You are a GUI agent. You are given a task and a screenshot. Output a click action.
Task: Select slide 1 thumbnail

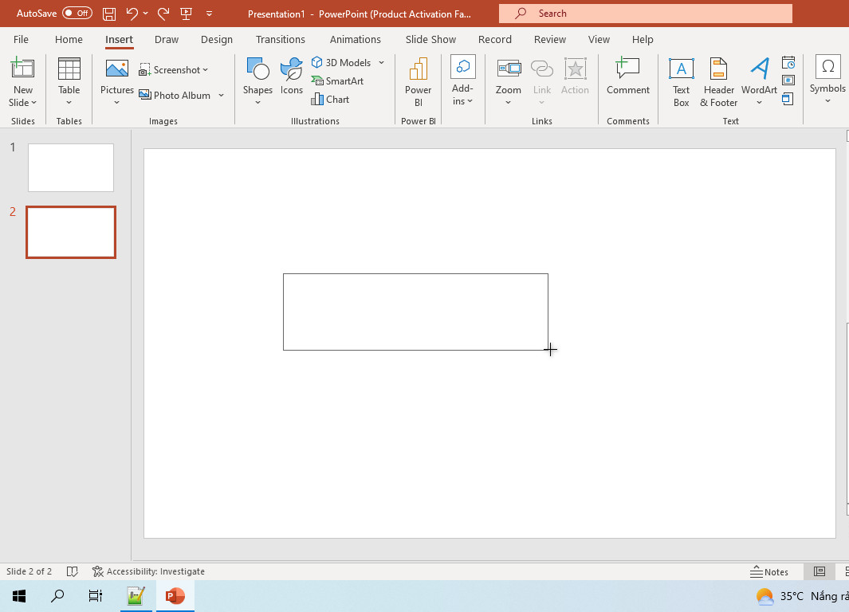71,168
